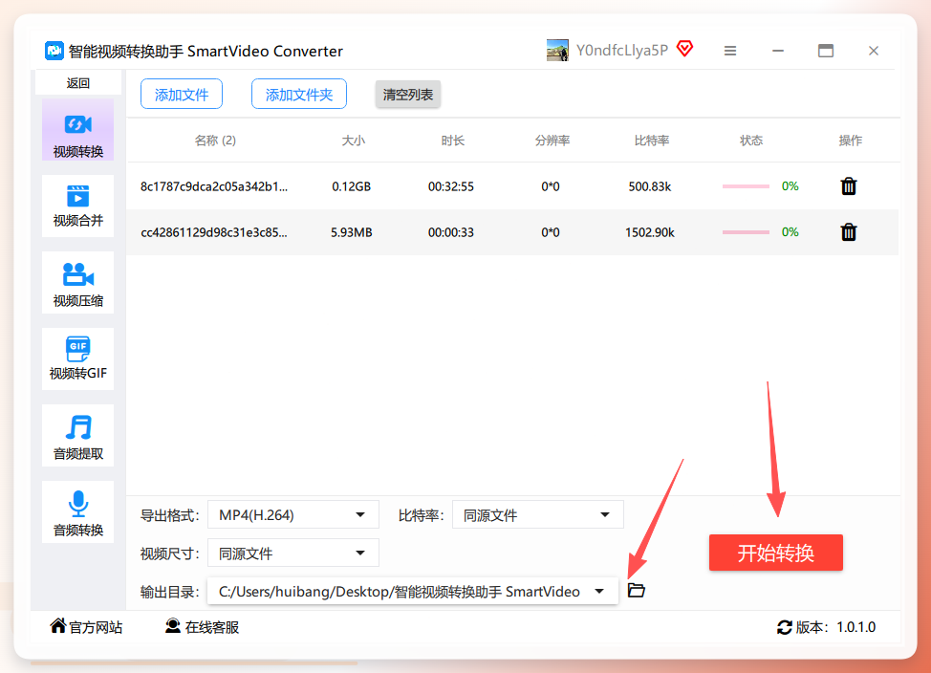The height and width of the screenshot is (673, 931).
Task: Expand the 视频尺寸 video size dropdown
Action: pos(293,553)
